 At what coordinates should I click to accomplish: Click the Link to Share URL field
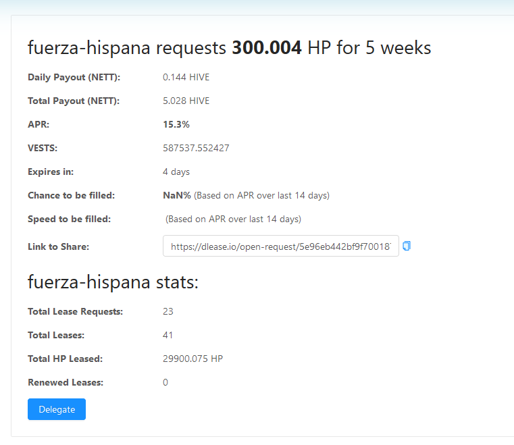tap(280, 246)
